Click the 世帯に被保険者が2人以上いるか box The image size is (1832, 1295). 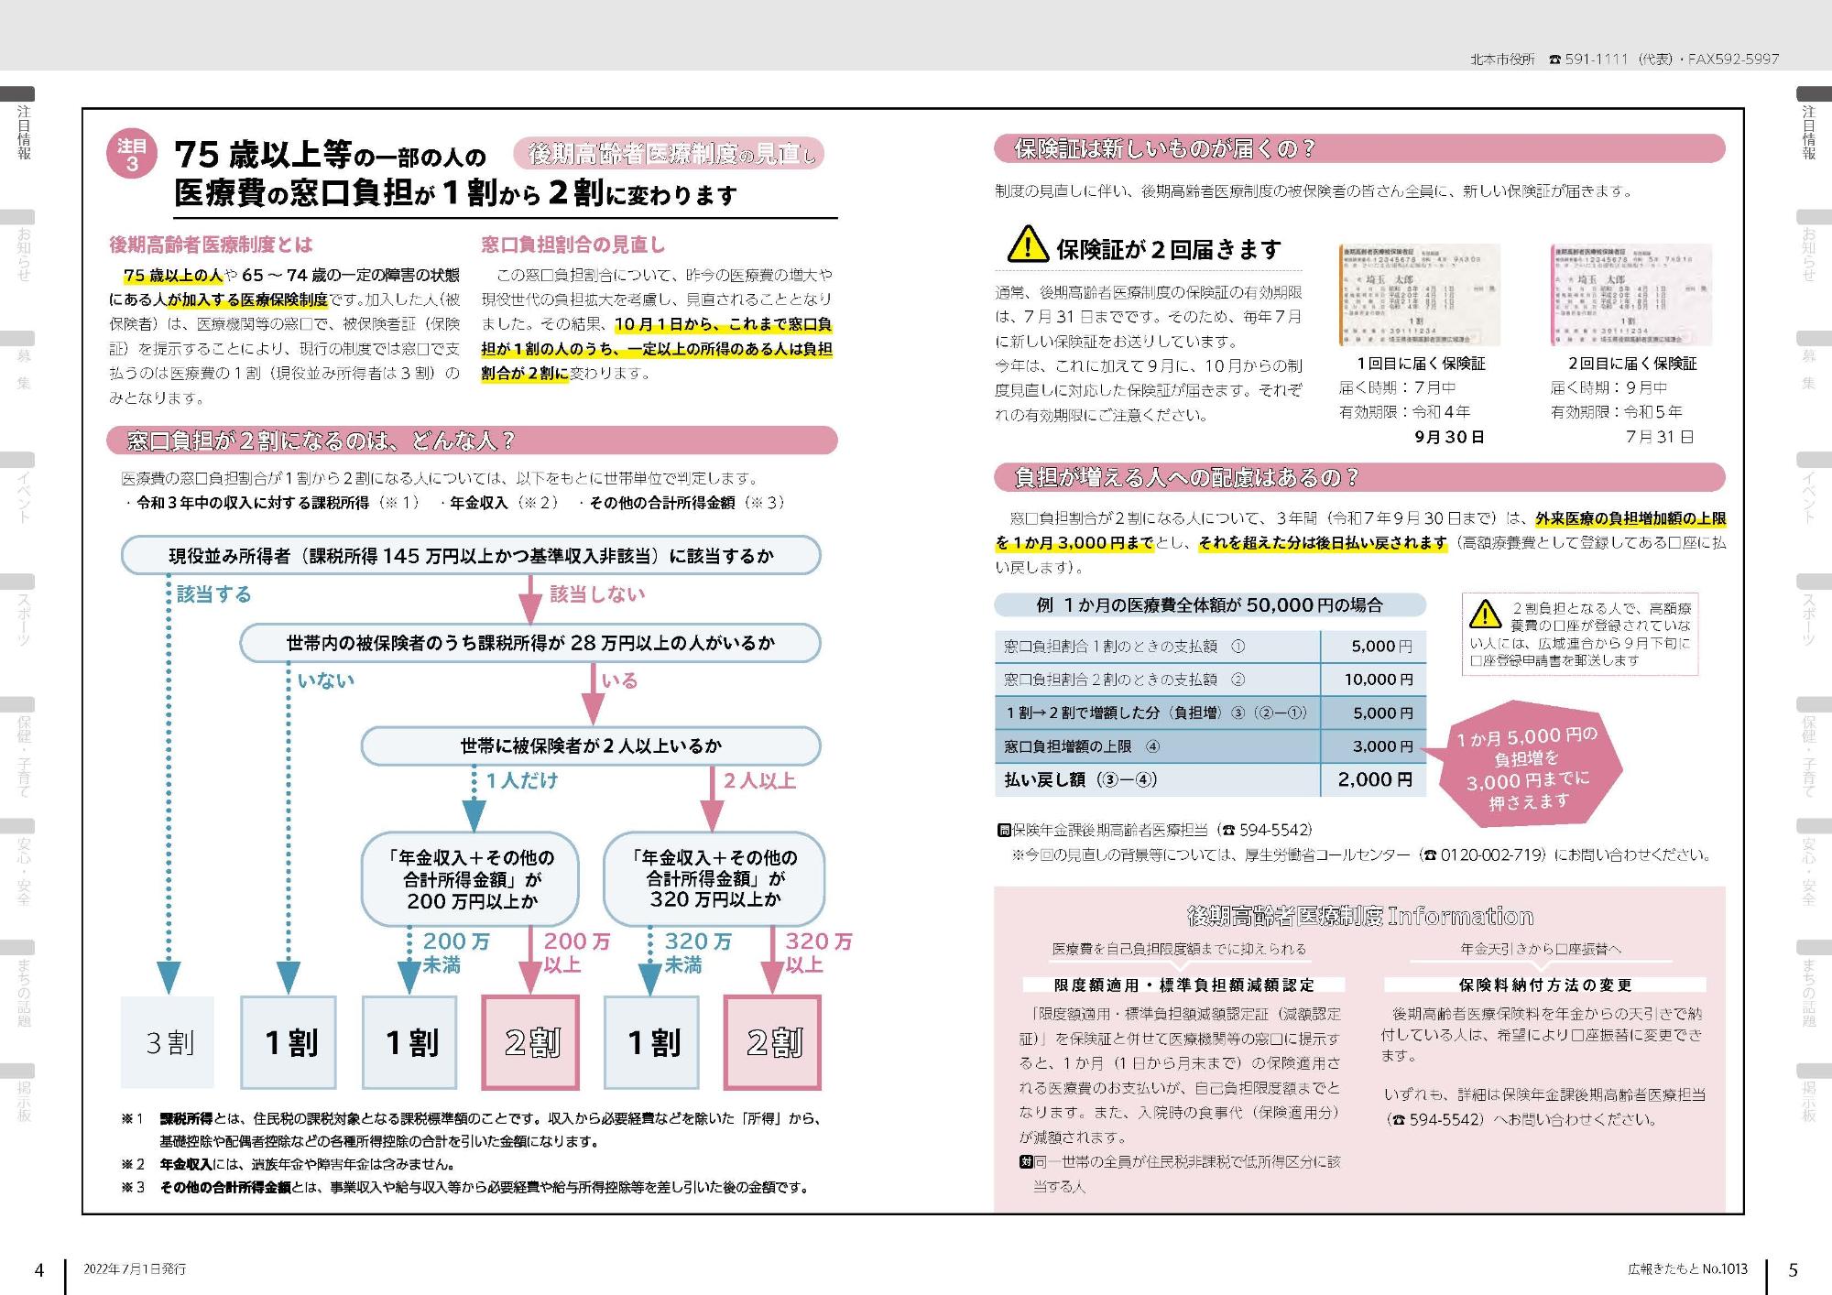pos(591,745)
